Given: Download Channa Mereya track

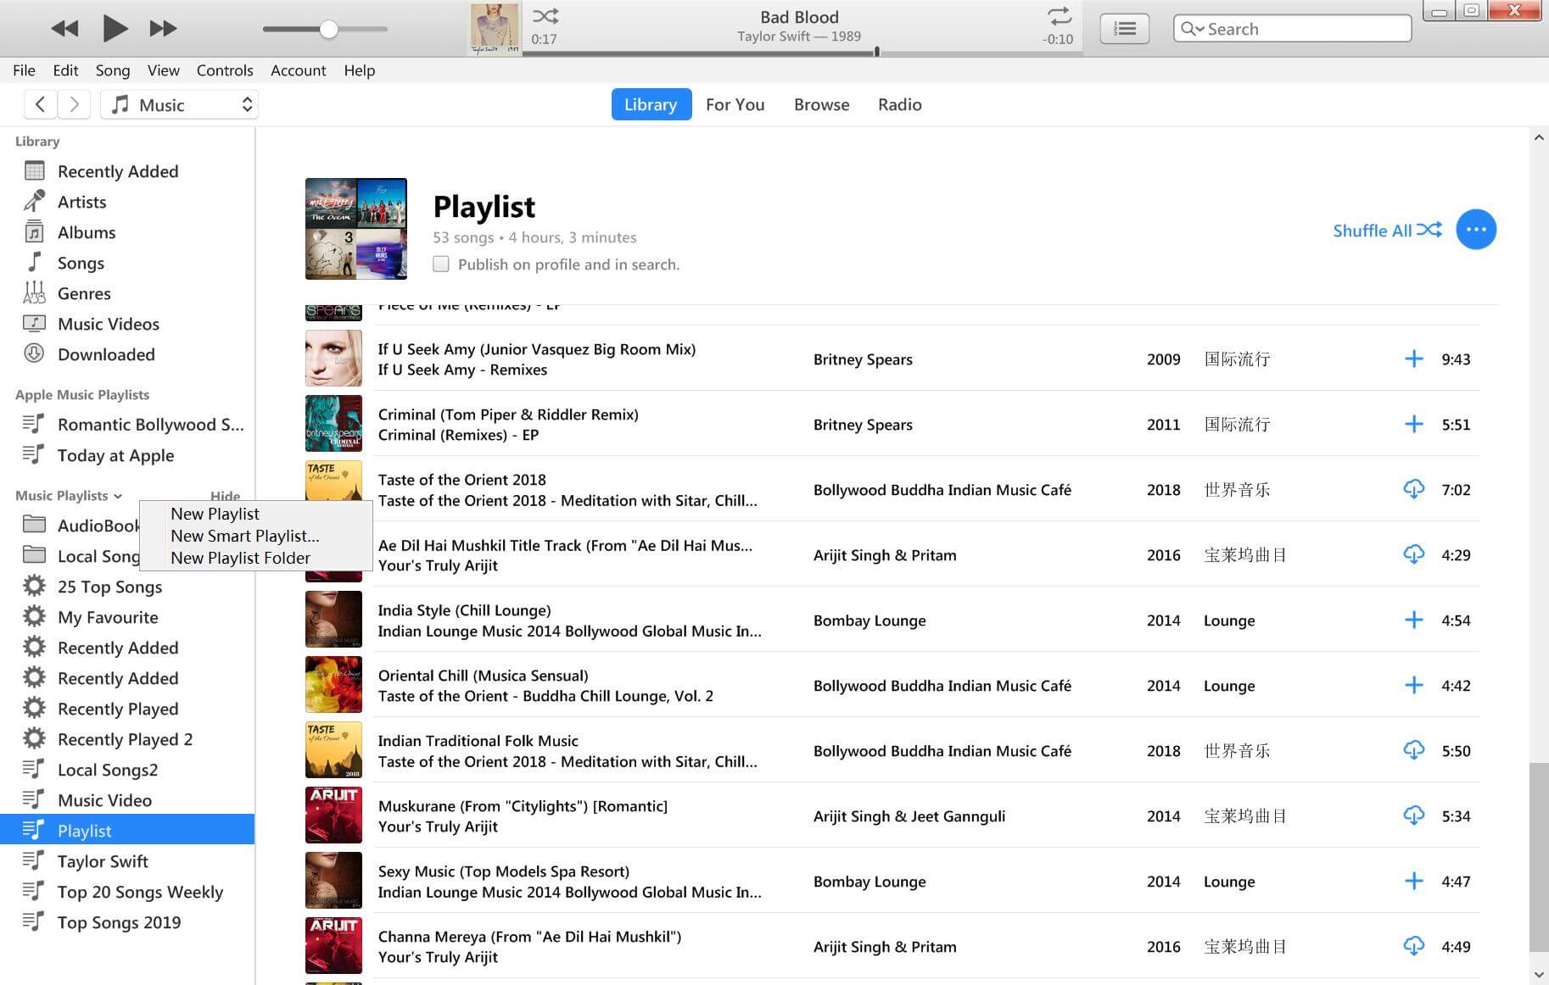Looking at the screenshot, I should tap(1413, 946).
